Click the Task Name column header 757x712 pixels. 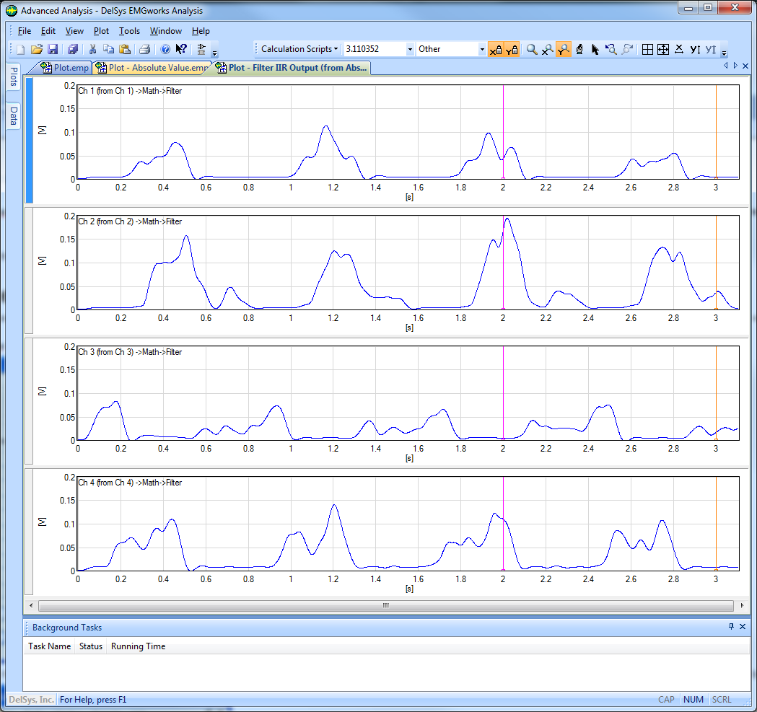click(49, 646)
